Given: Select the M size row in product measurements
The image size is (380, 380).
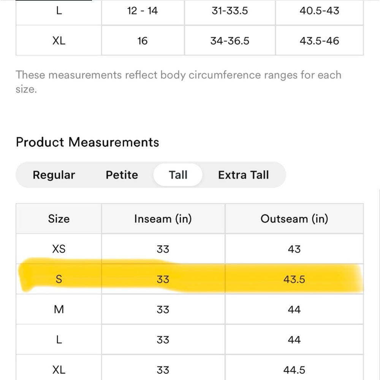Looking at the screenshot, I should [190, 309].
